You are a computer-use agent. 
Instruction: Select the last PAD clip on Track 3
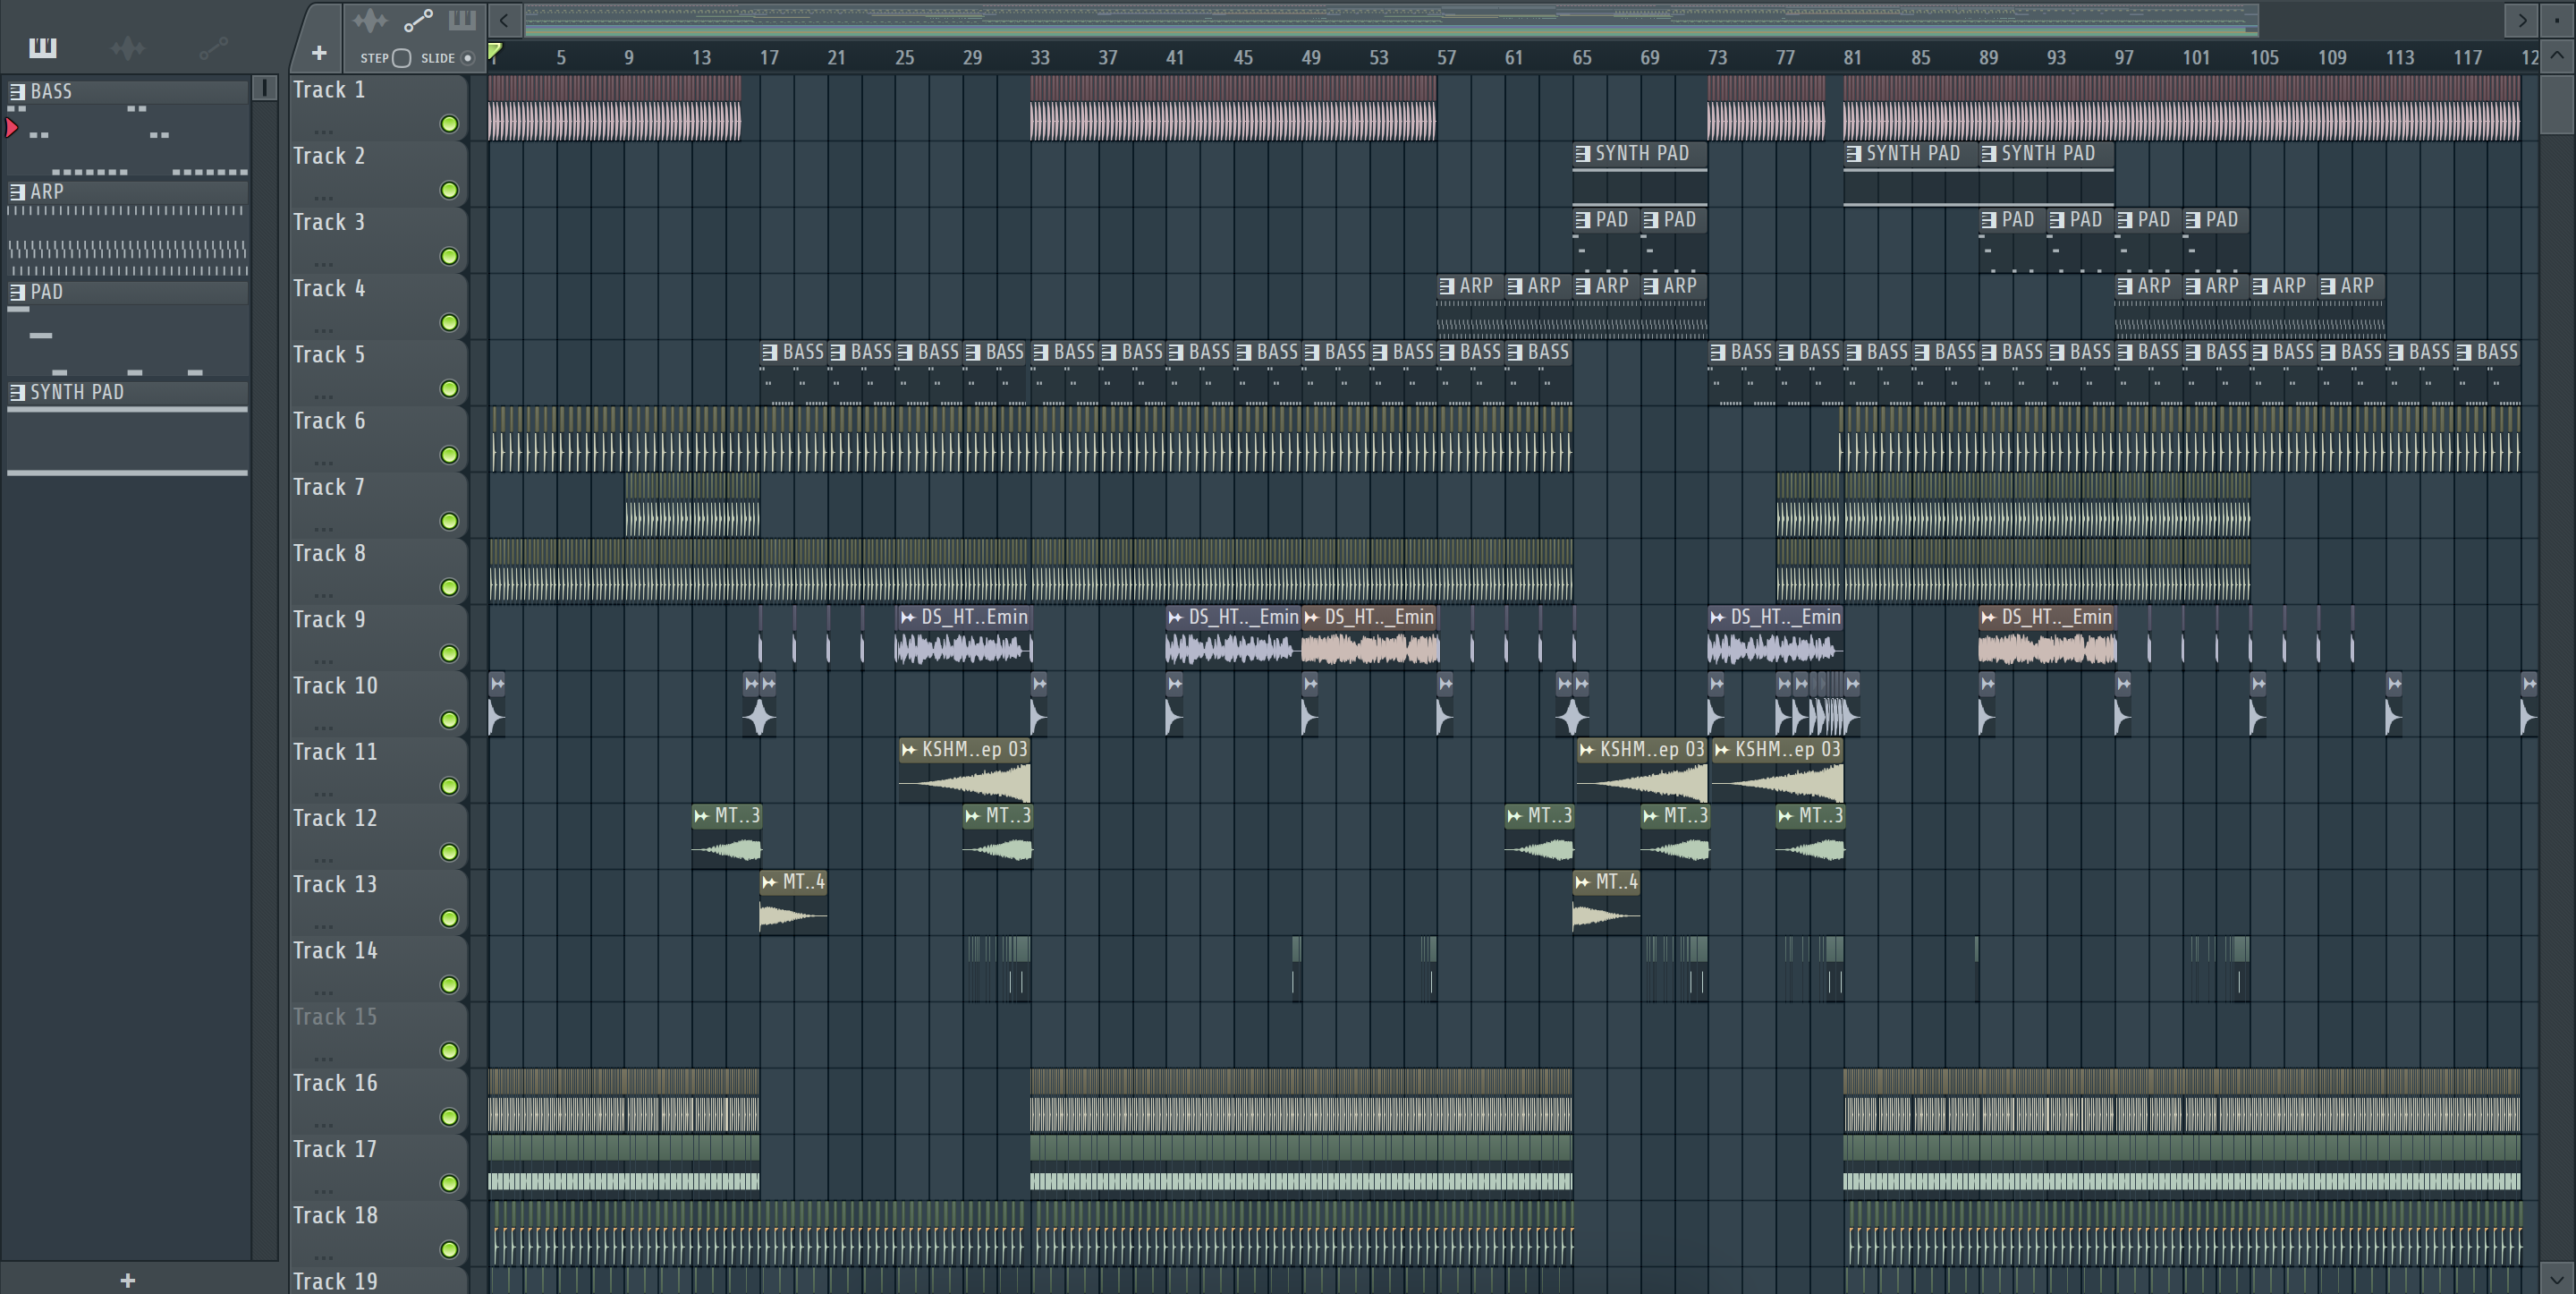[2216, 240]
